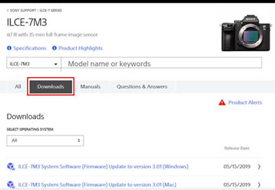
Task: Click the ILCE-7M3 page title
Action: pos(27,22)
